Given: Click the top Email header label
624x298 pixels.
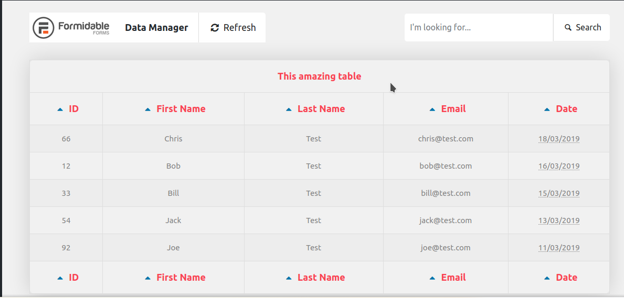Looking at the screenshot, I should 453,109.
